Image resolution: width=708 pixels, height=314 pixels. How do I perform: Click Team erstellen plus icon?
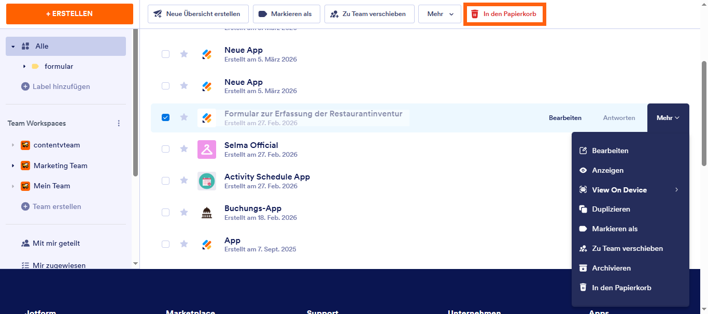25,206
